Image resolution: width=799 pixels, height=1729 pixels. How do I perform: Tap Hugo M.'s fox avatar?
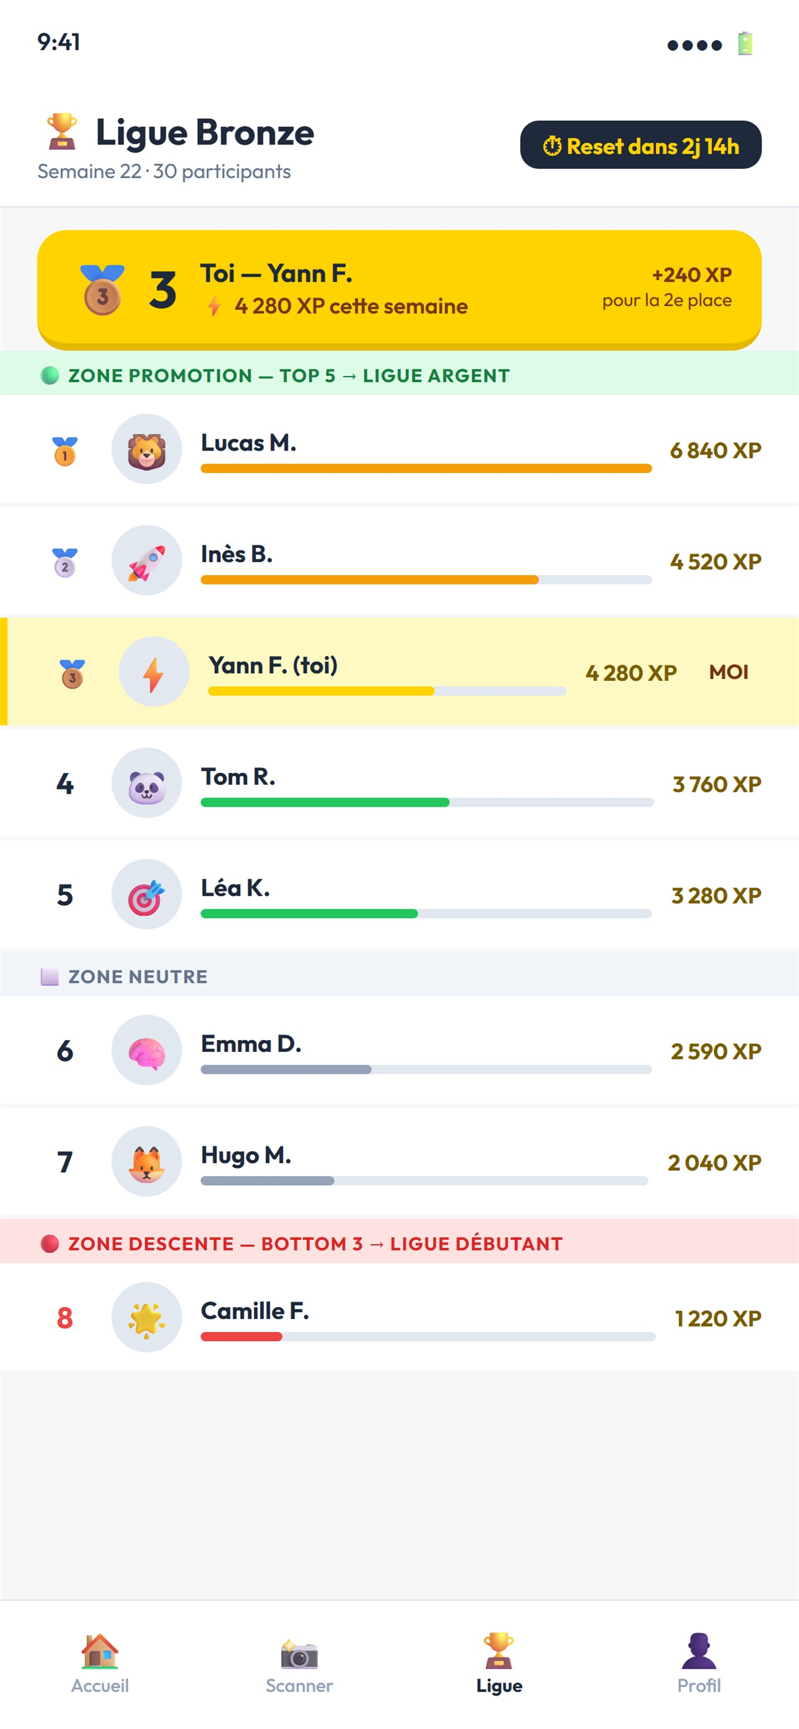[x=146, y=1162]
